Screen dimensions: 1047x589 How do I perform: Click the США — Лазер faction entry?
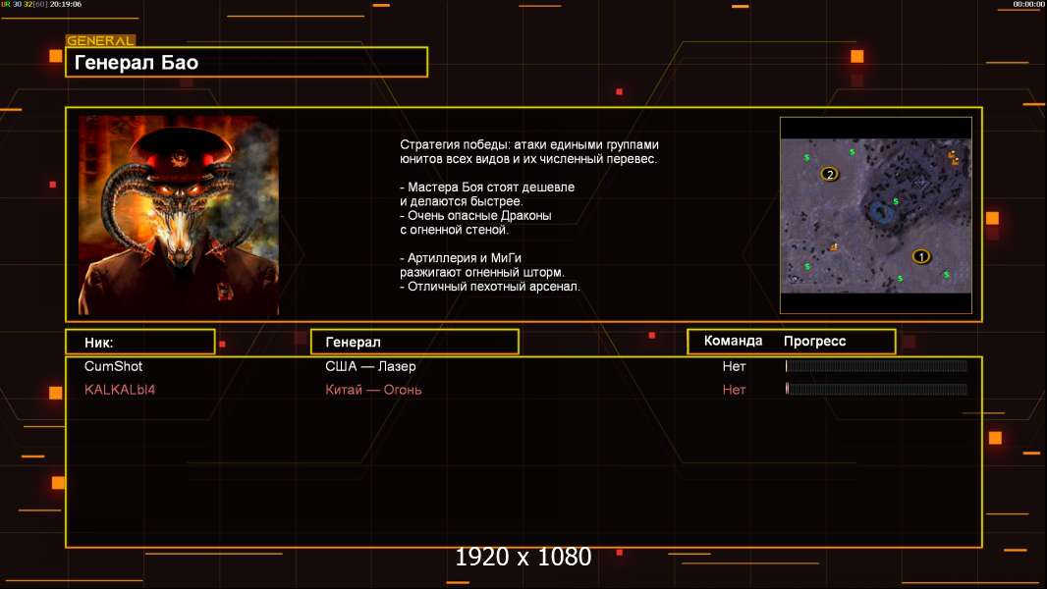coord(370,366)
